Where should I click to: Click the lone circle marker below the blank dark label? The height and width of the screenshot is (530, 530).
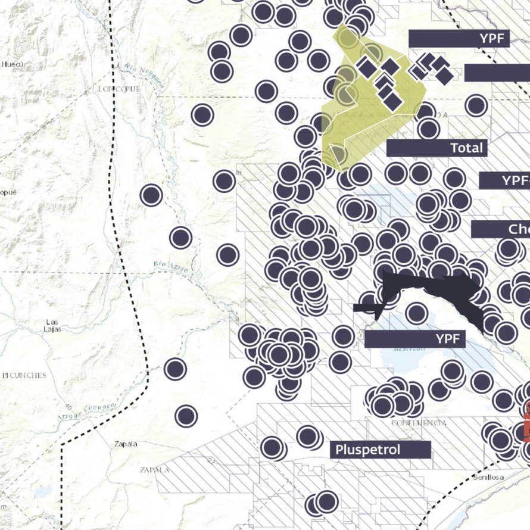coord(476,105)
